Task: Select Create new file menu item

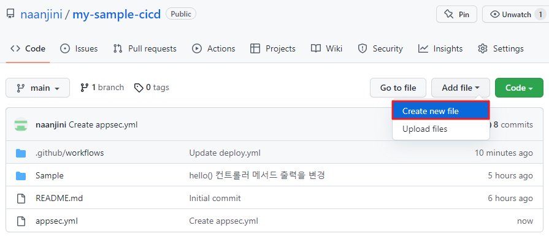Action: tap(441, 111)
